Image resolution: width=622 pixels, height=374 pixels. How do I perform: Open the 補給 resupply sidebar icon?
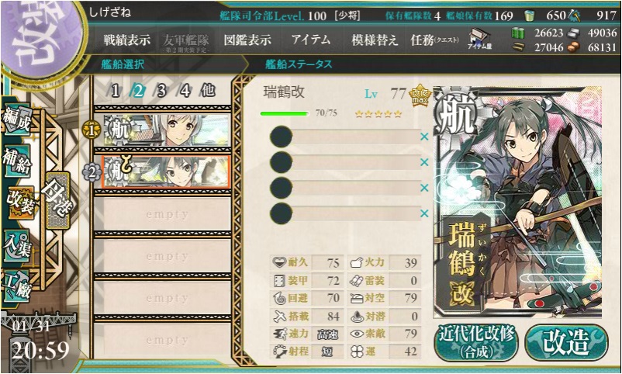pos(16,161)
